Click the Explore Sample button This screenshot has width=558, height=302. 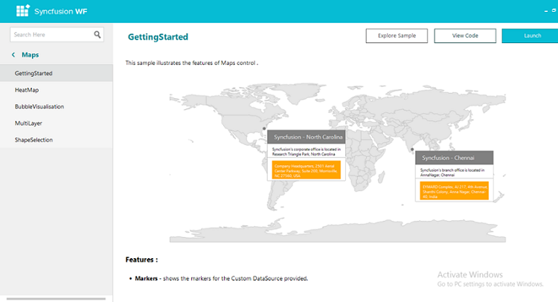397,36
